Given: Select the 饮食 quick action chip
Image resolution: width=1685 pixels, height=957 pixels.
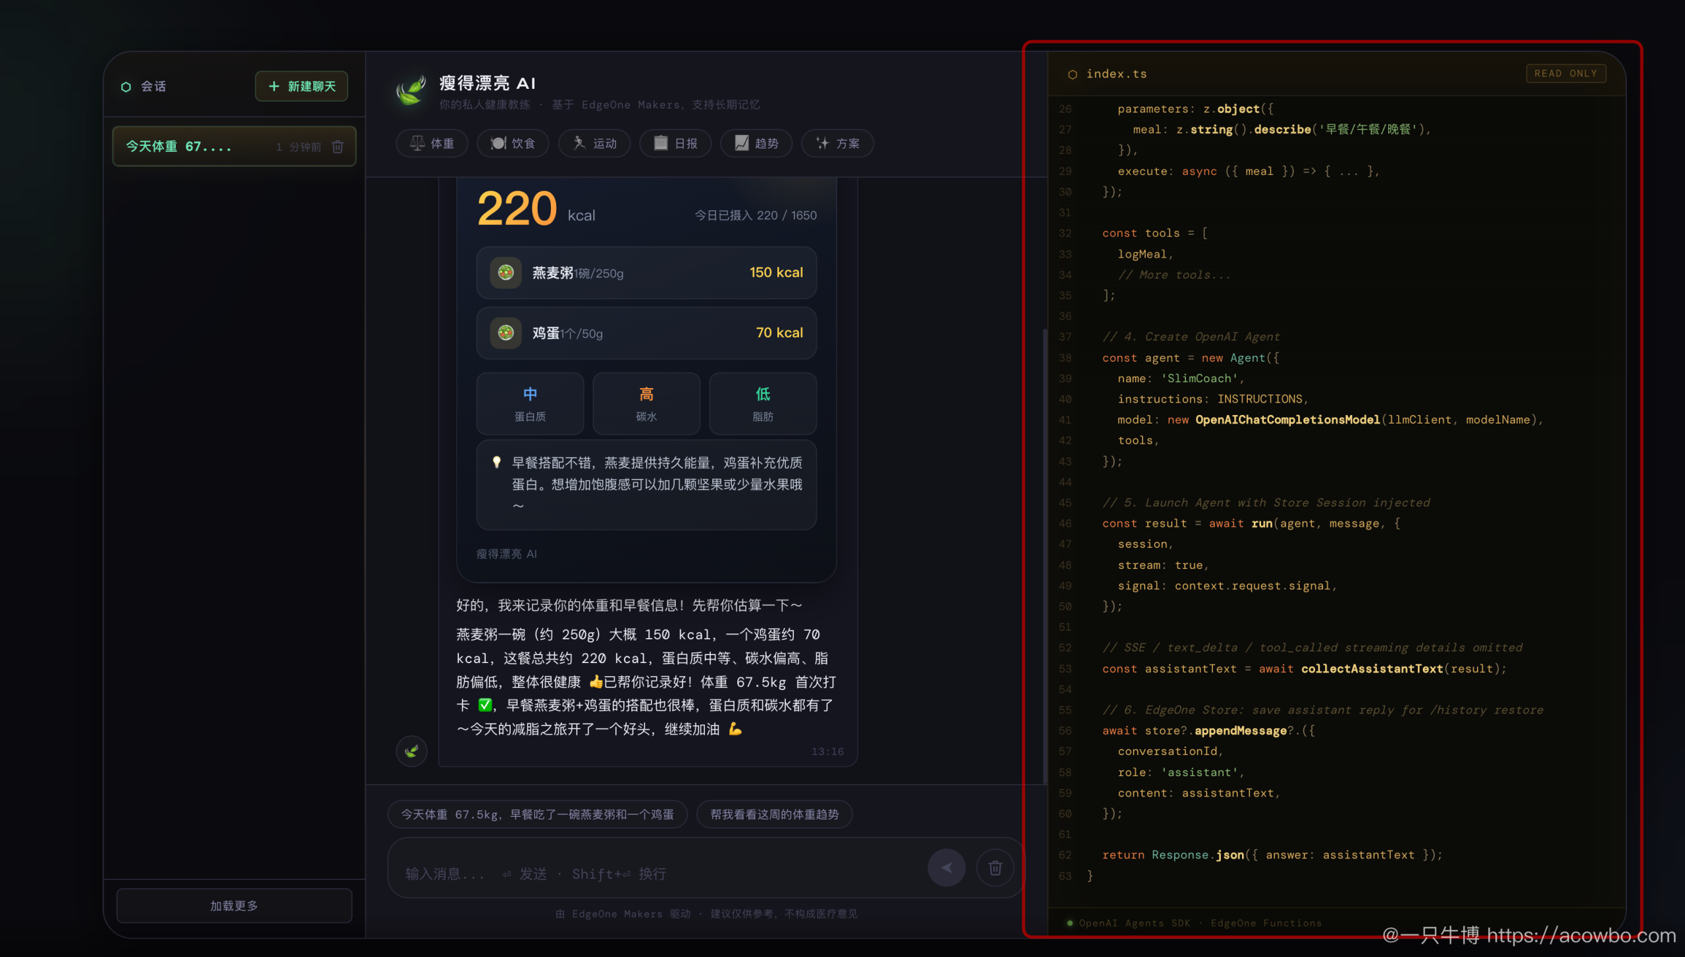Looking at the screenshot, I should [x=513, y=143].
